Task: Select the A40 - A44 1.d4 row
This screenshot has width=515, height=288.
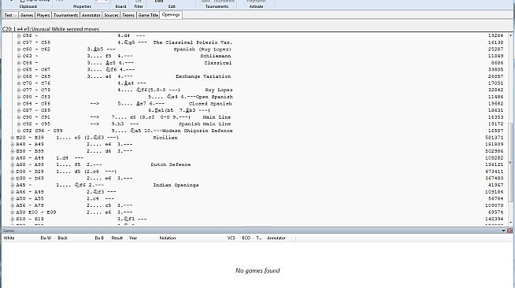Action: 260,158
